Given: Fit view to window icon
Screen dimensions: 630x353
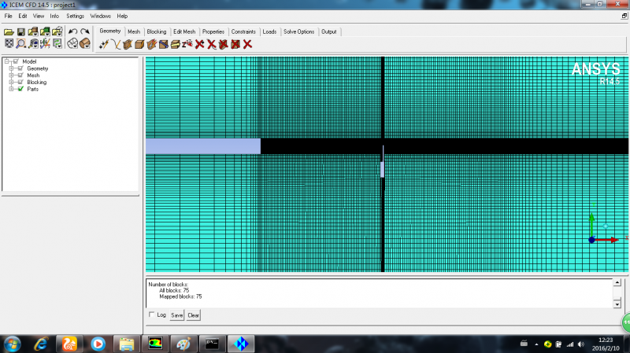Looking at the screenshot, I should [9, 43].
